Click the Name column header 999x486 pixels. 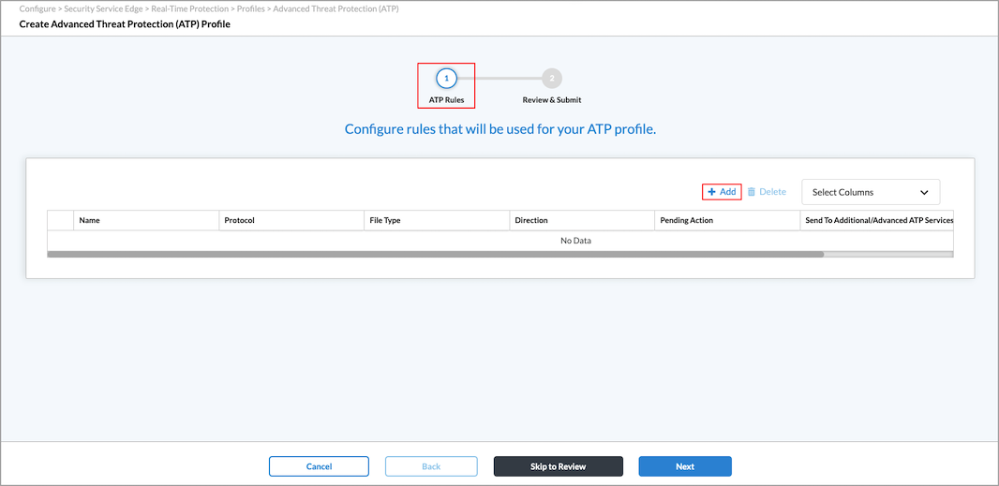click(90, 220)
